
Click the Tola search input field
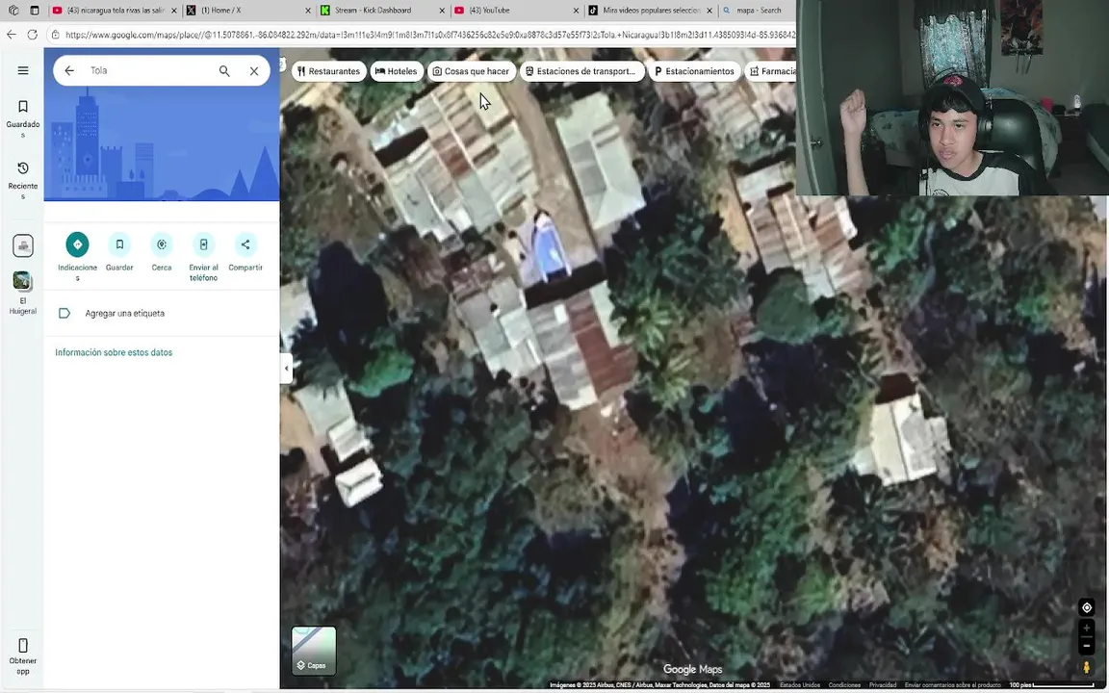click(x=147, y=70)
